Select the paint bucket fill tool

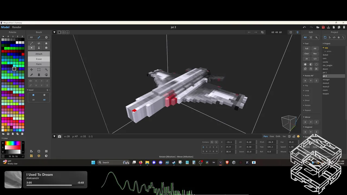46,75
